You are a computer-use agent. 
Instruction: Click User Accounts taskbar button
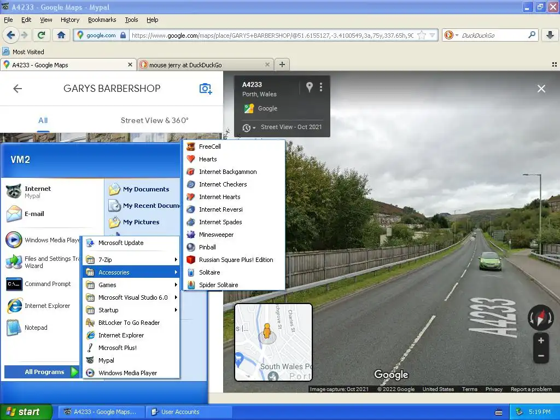189,412
